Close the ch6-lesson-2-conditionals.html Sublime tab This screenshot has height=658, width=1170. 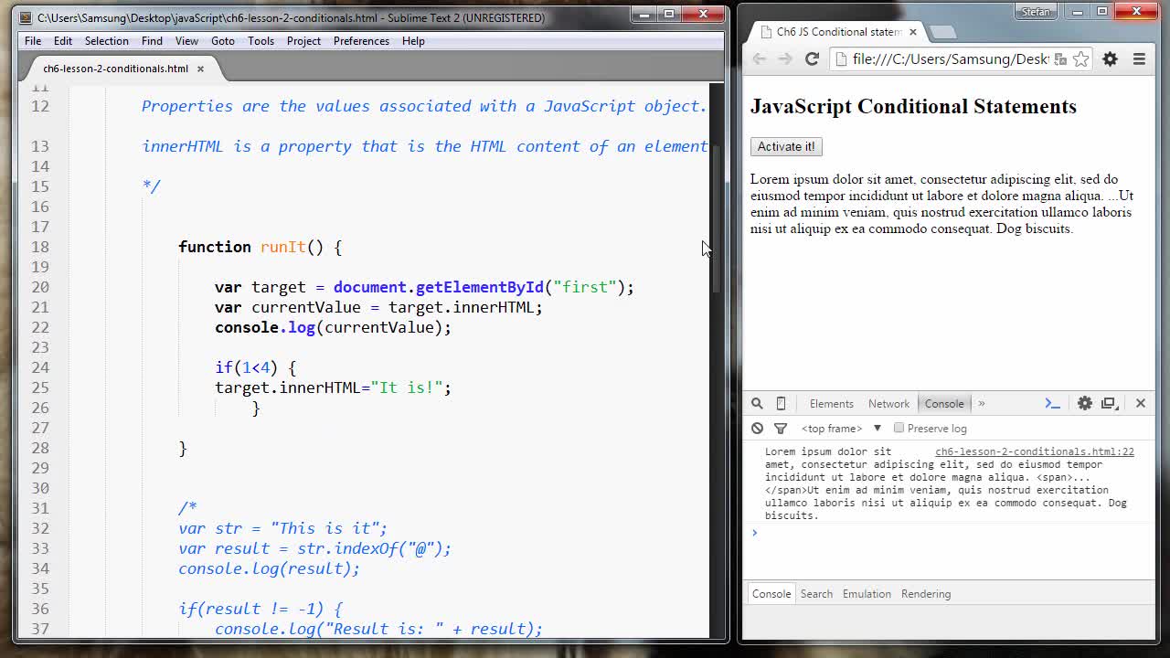[200, 69]
